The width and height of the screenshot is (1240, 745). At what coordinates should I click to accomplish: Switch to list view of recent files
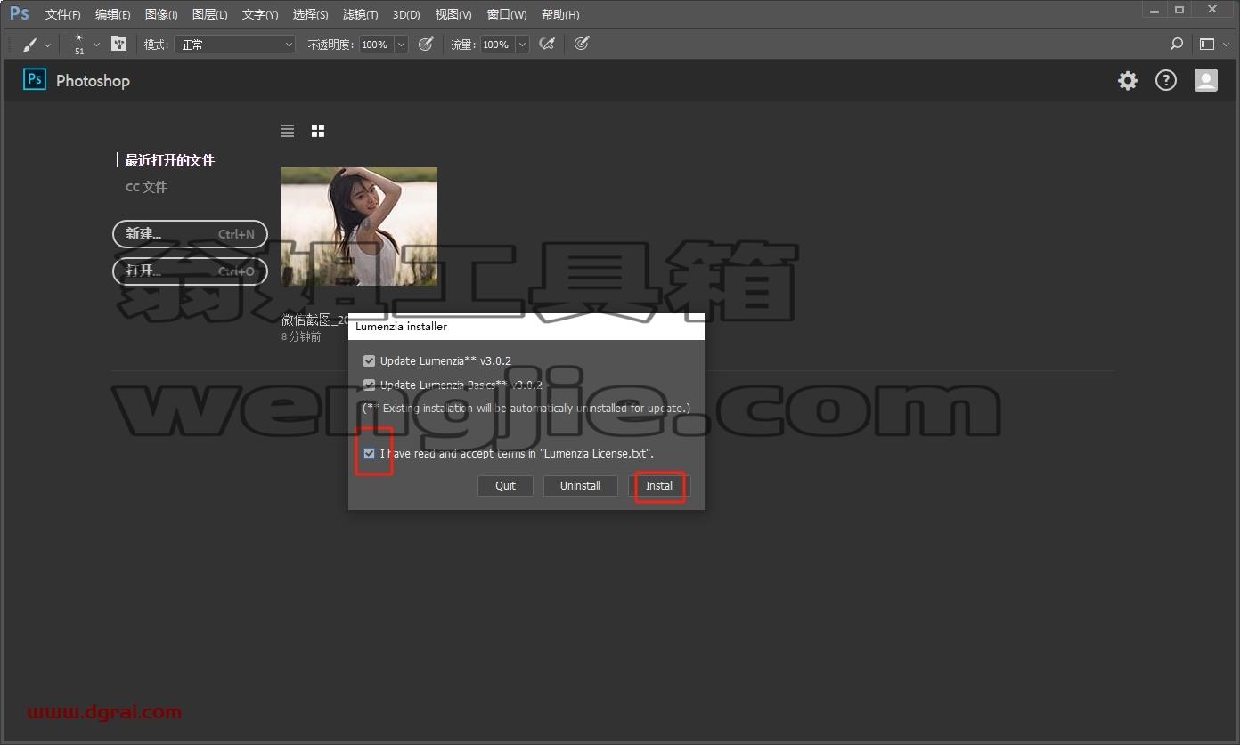coord(288,131)
